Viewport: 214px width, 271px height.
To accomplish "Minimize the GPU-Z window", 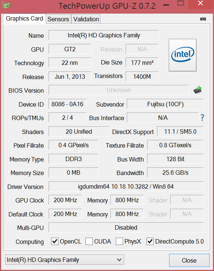I will pyautogui.click(x=166, y=5).
